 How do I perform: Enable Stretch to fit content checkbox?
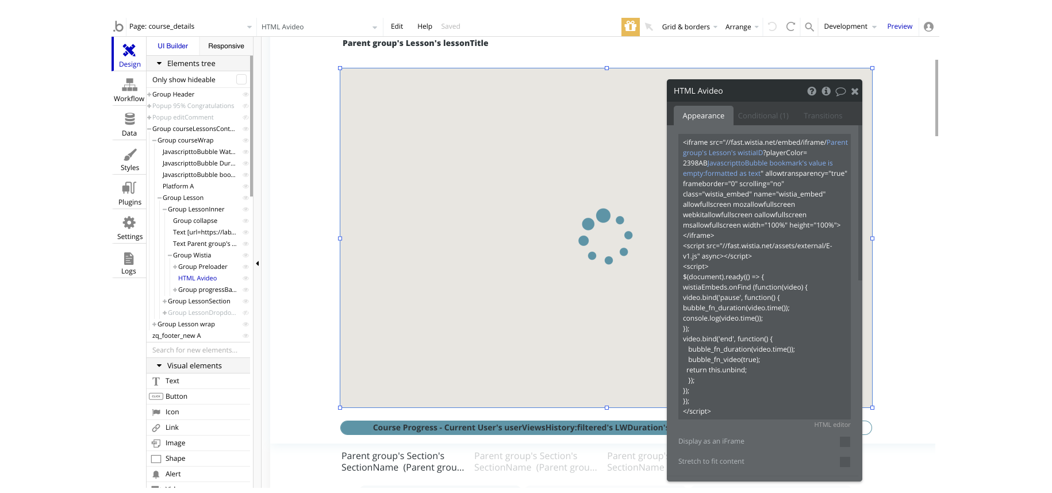pyautogui.click(x=844, y=461)
